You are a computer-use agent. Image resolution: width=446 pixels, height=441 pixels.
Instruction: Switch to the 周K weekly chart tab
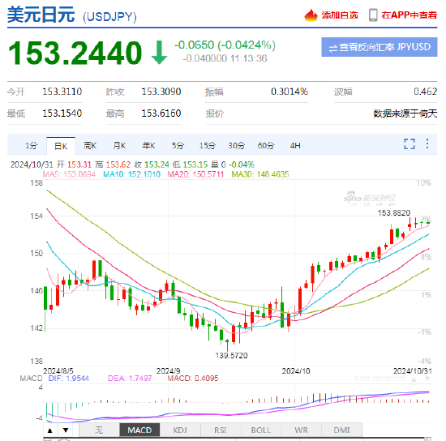tap(90, 146)
